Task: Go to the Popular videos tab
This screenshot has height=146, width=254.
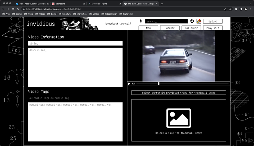Action: click(x=169, y=28)
